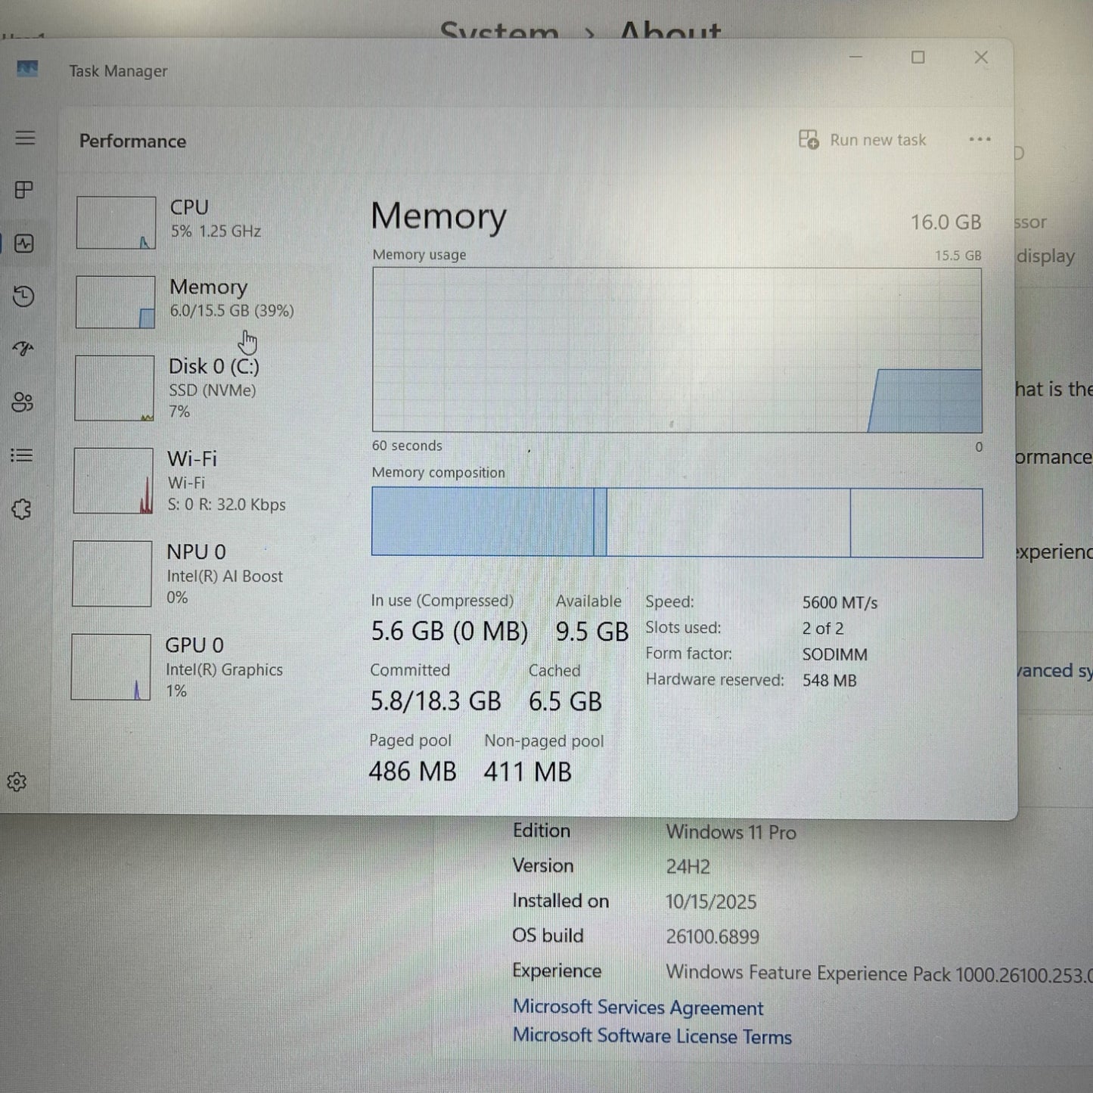The height and width of the screenshot is (1093, 1093).
Task: Open the Services page icon
Action: [22, 509]
